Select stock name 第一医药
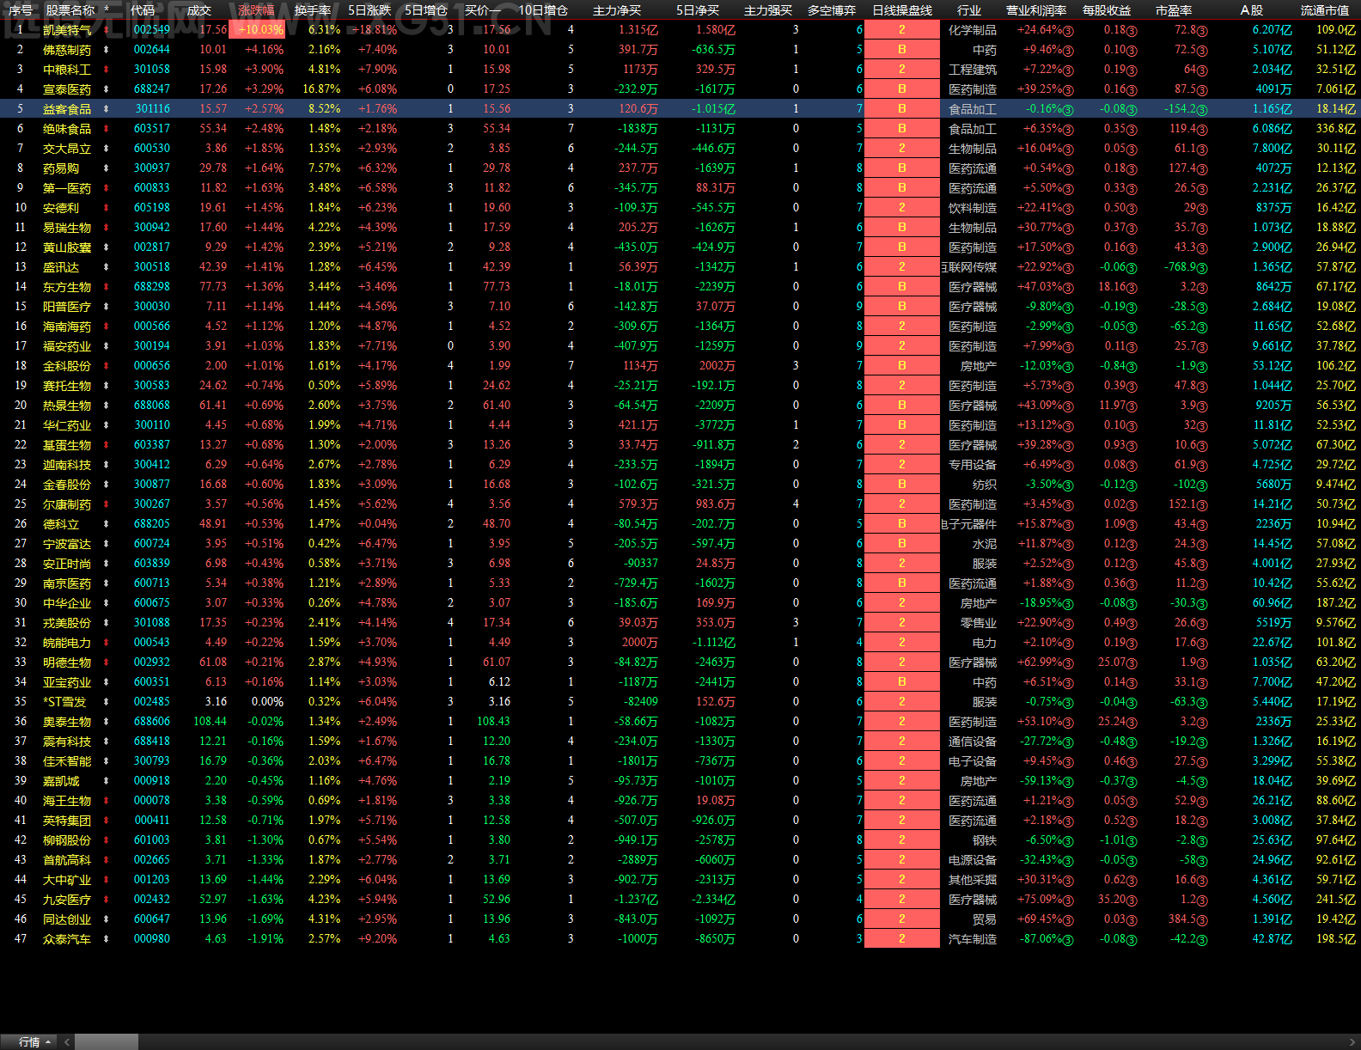This screenshot has width=1361, height=1050. click(67, 188)
